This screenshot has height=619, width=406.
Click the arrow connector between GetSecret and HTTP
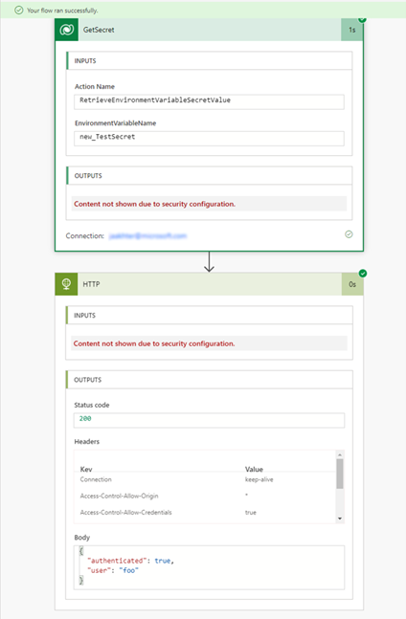click(209, 262)
